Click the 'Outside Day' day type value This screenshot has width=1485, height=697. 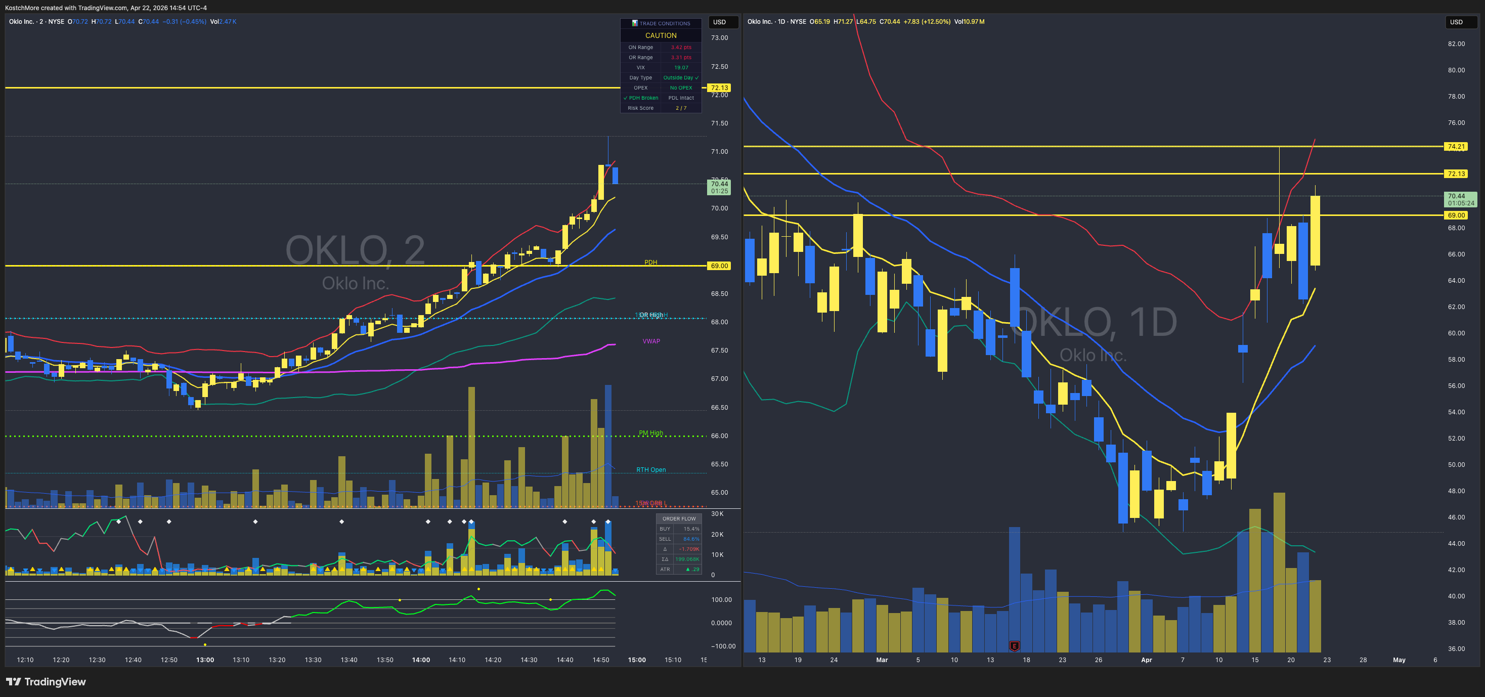click(x=681, y=78)
